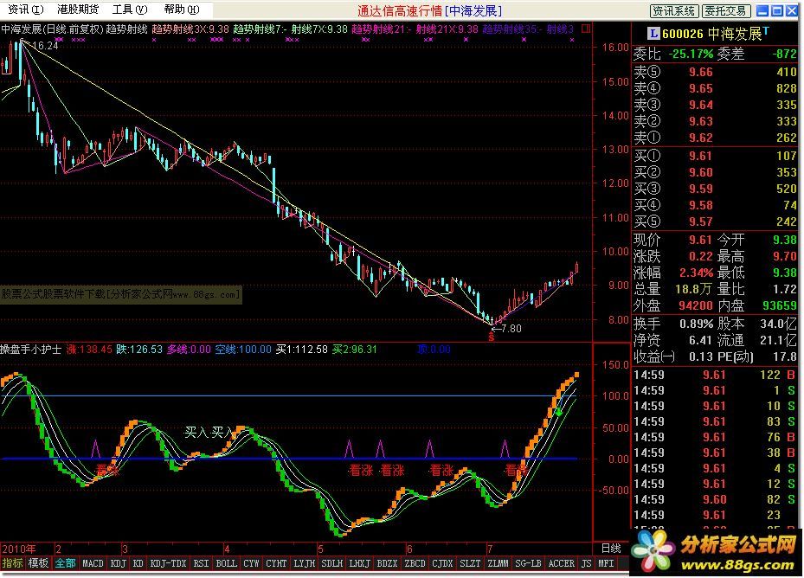Click the small red square chart corner icon
The width and height of the screenshot is (804, 578).
click(x=586, y=29)
